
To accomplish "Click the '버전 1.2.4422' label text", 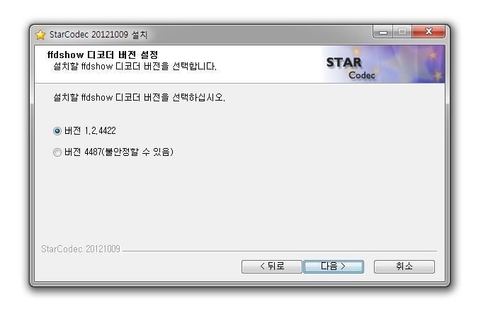I will coord(90,131).
